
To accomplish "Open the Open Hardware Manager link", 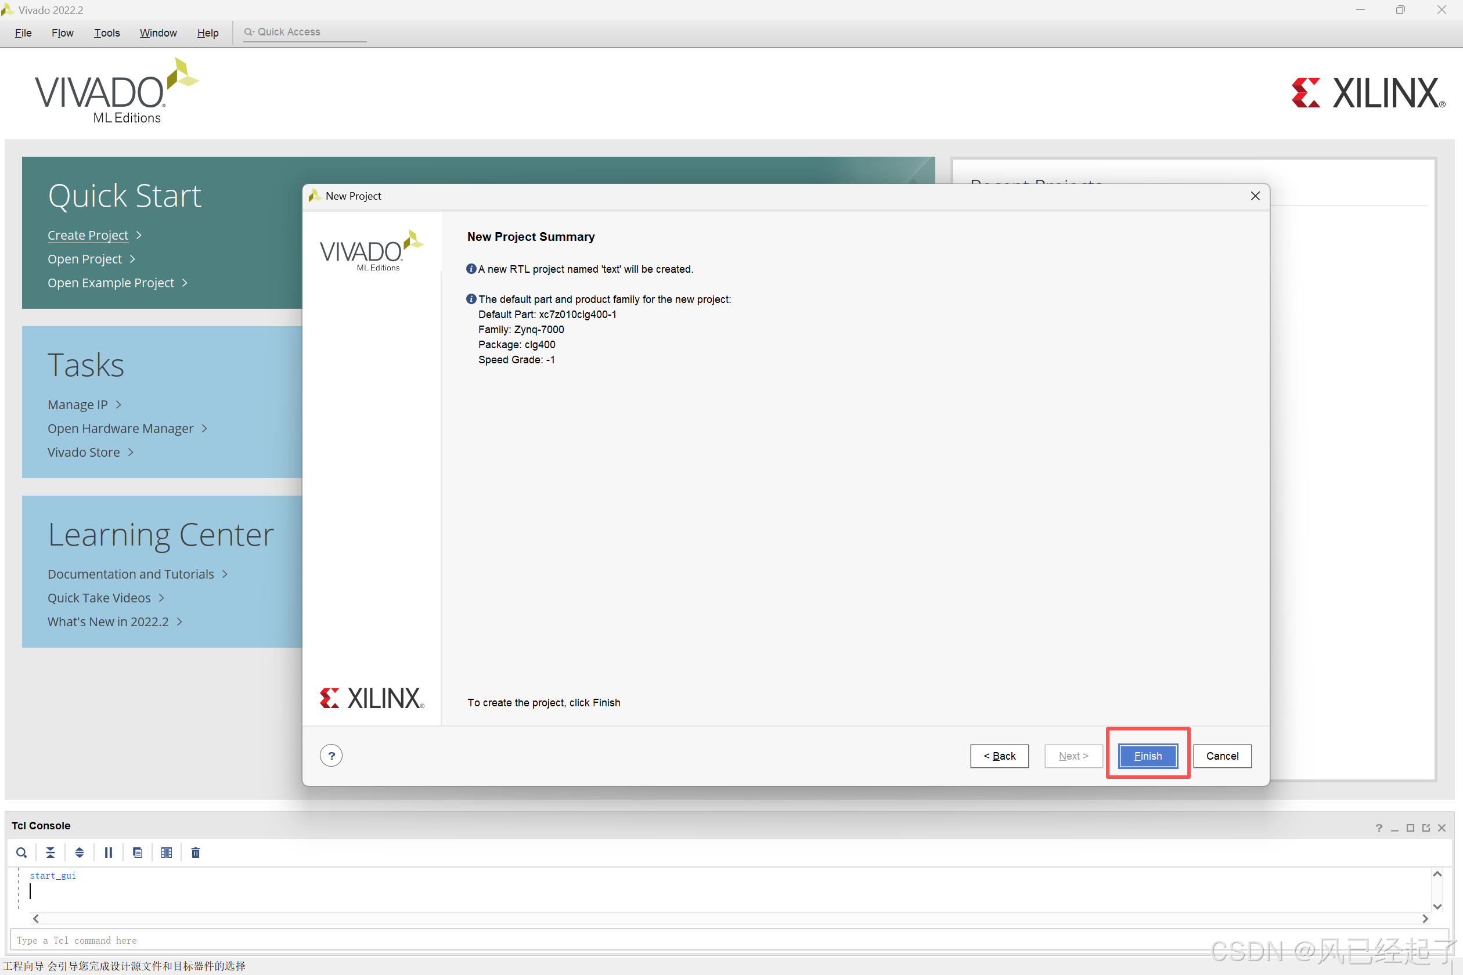I will [121, 428].
